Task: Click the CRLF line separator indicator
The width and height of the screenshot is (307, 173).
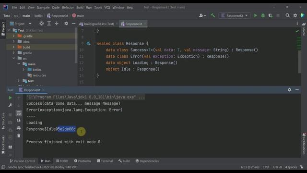Action: (266, 167)
